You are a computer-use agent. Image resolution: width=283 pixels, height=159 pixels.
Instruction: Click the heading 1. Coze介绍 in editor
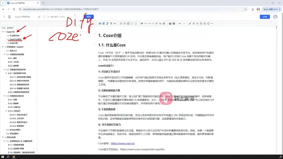pos(110,35)
